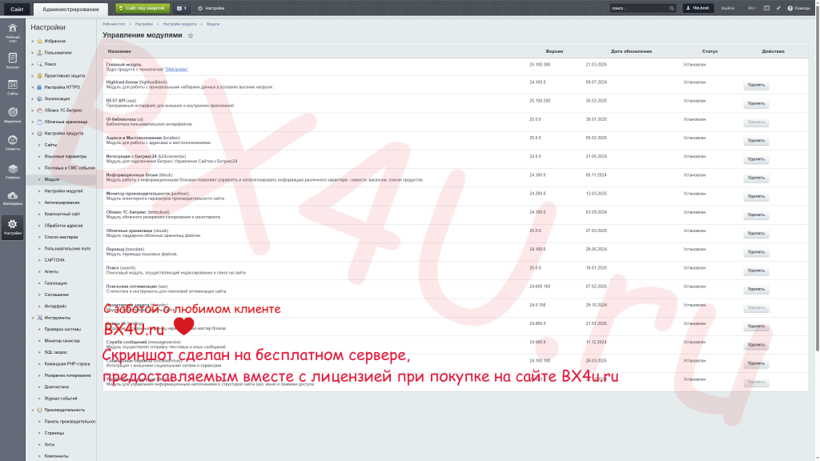Switch to the Администрирование tab
Screen dimensions: 820x461
pyautogui.click(x=70, y=9)
